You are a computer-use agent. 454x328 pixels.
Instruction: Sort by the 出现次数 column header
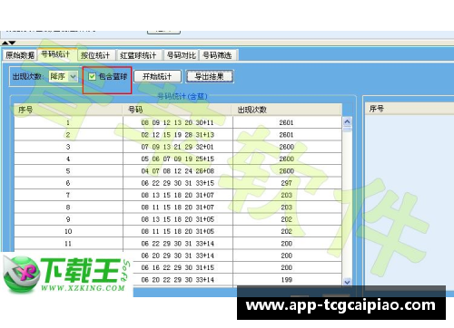(287, 110)
